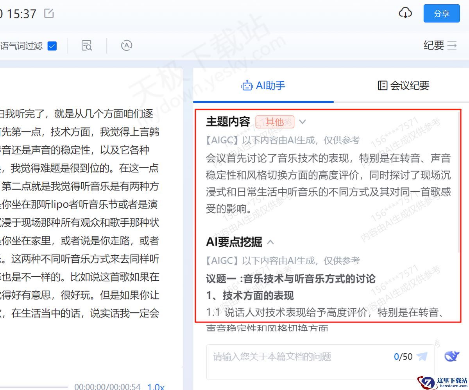Expand the 主题内容 chevron
Screen dimensions: 469x390
[x=302, y=122]
